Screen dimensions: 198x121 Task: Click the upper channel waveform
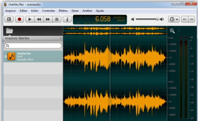115,58
